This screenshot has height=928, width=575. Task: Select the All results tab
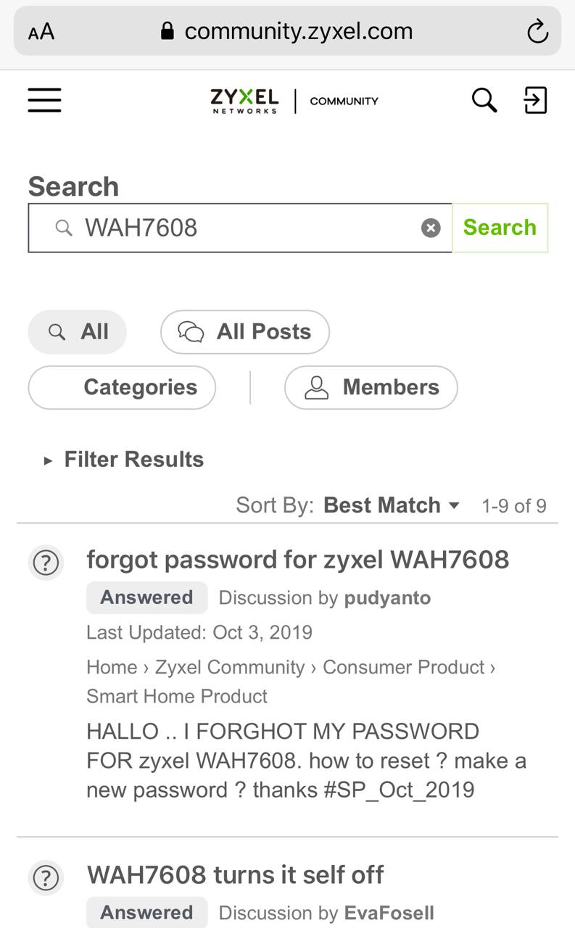[78, 332]
